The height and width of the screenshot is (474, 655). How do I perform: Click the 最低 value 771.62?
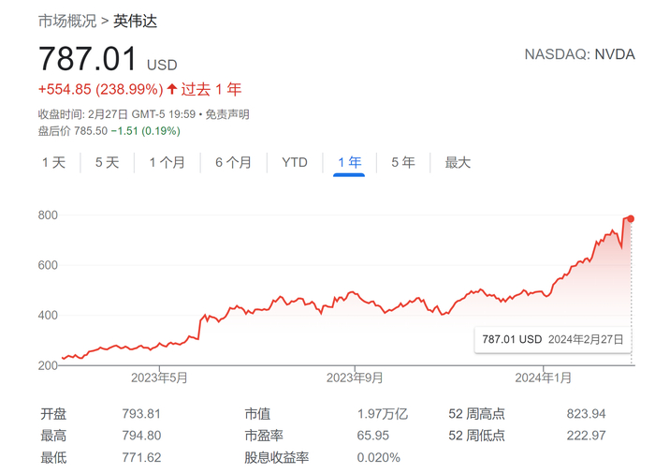(141, 457)
